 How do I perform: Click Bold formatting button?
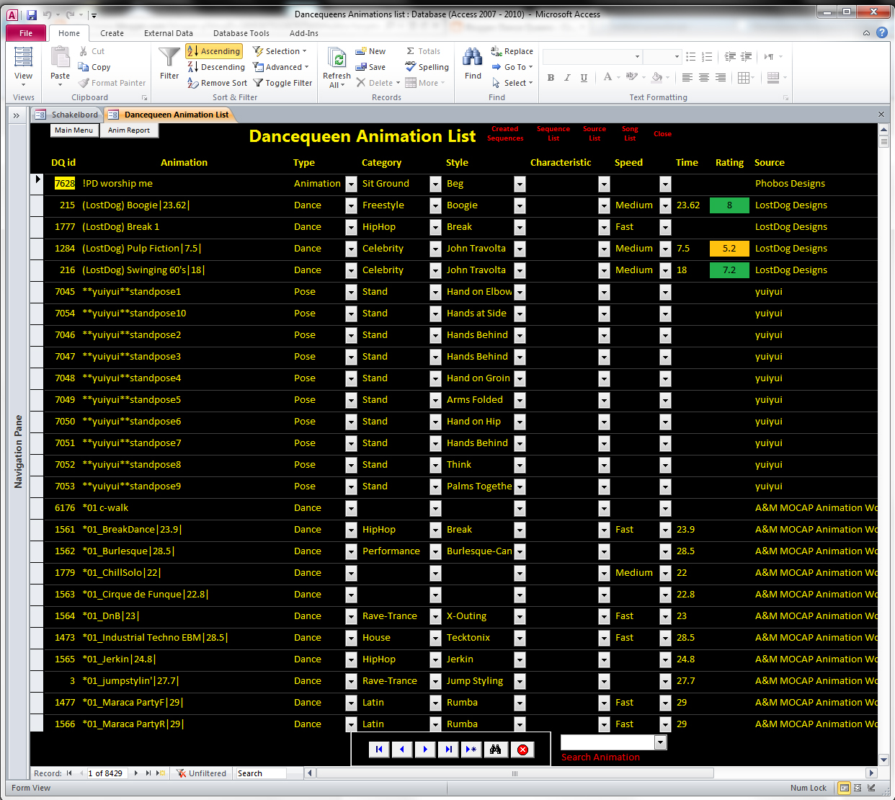[551, 77]
